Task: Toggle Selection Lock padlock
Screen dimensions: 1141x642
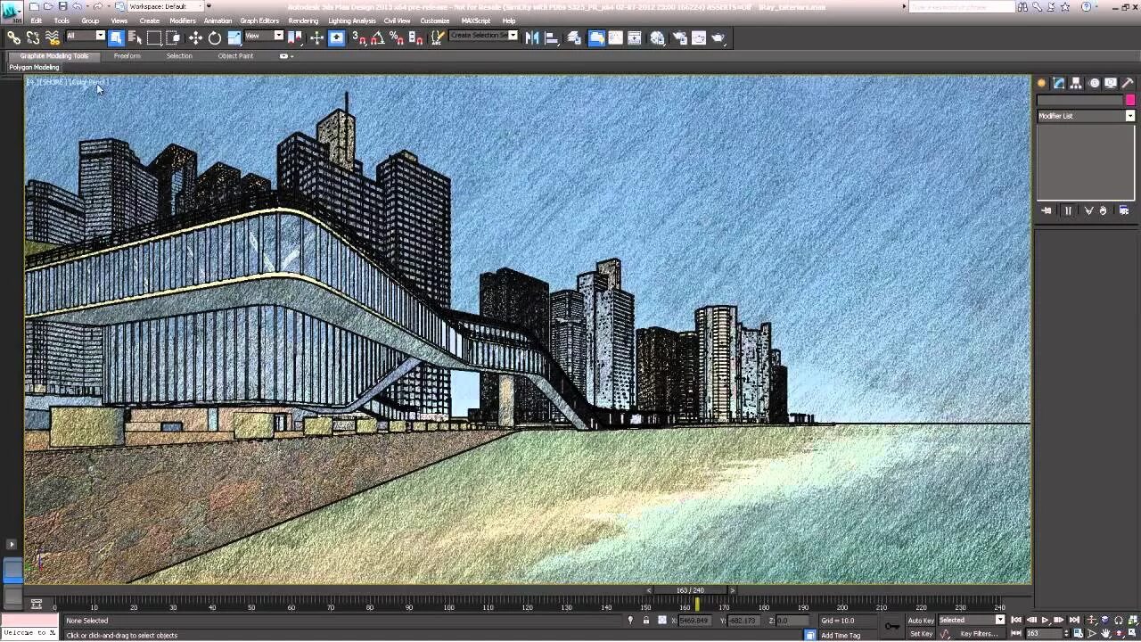Action: coord(645,621)
